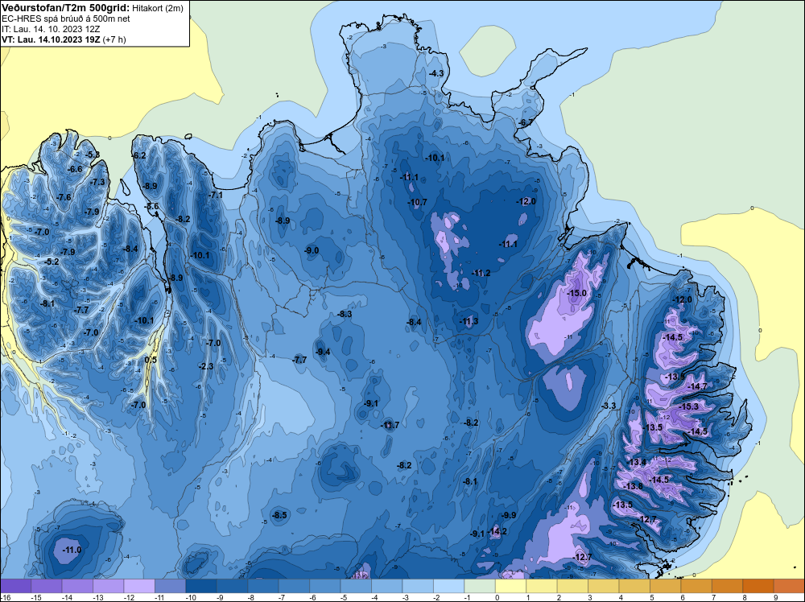Click the -16 label on the legend scale
805x602 pixels.
(6, 597)
